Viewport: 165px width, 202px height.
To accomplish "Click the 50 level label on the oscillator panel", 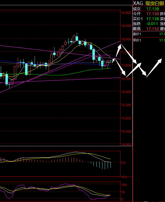I will [123, 192].
